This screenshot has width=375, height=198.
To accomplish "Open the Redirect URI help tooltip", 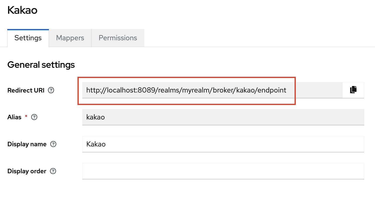I will (x=51, y=90).
